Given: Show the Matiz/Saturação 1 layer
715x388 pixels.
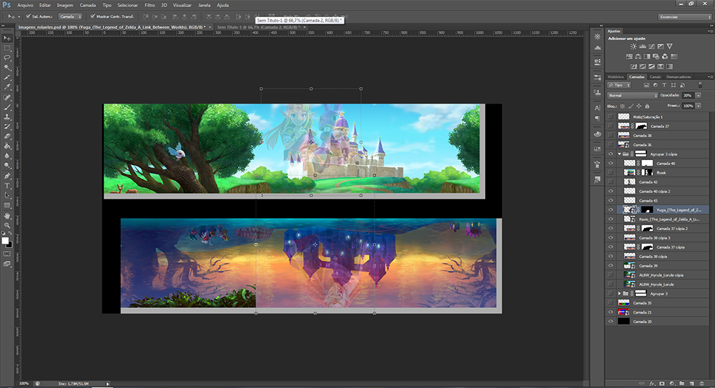Looking at the screenshot, I should pyautogui.click(x=611, y=116).
